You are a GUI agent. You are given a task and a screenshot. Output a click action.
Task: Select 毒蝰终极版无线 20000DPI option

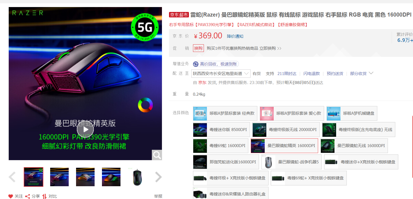286,129
